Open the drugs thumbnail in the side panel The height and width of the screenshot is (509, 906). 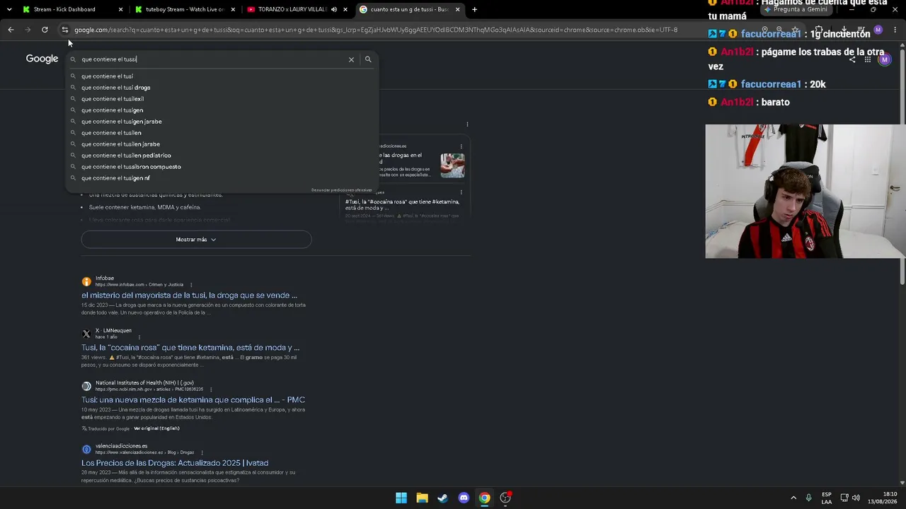[x=452, y=165]
